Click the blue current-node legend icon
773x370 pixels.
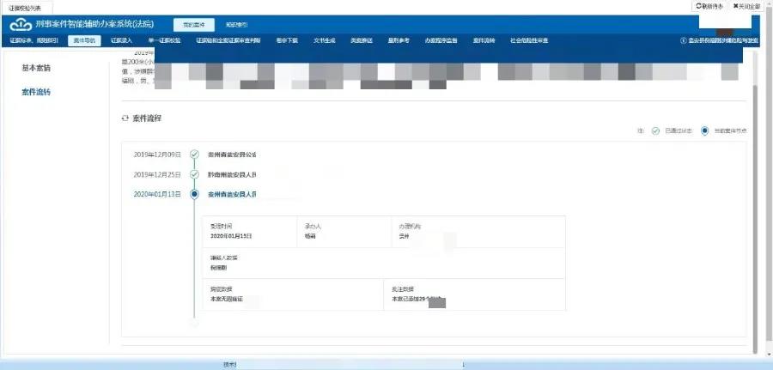tap(704, 131)
